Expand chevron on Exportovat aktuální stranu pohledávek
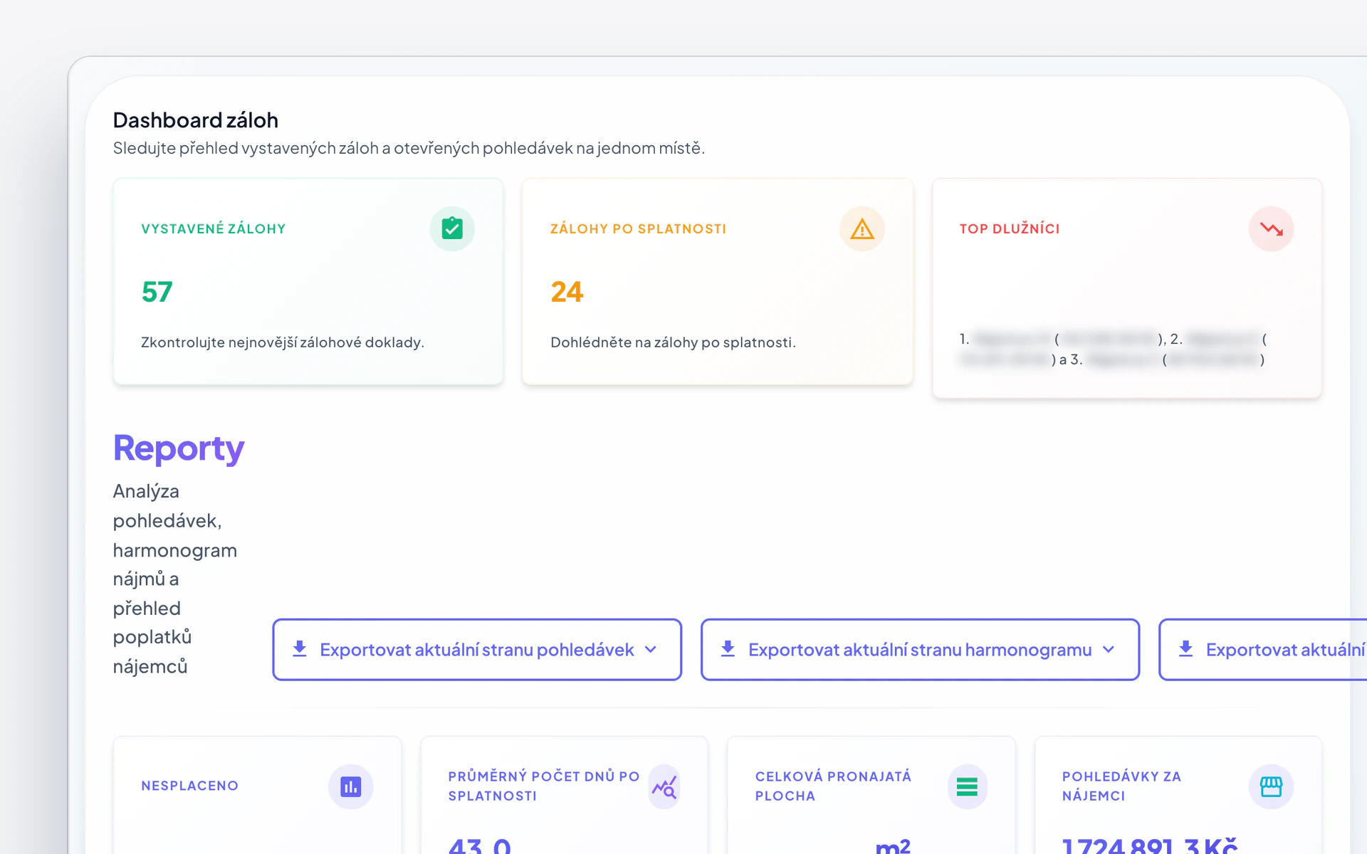The height and width of the screenshot is (854, 1367). tap(651, 649)
